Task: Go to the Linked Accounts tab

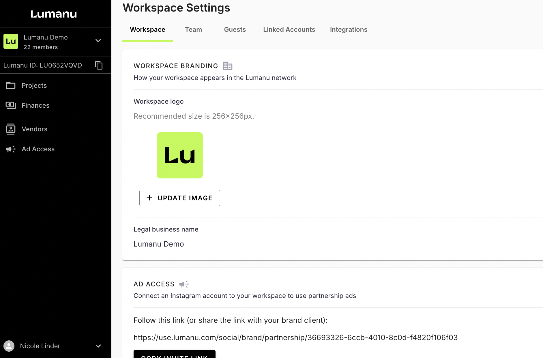Action: [x=289, y=29]
